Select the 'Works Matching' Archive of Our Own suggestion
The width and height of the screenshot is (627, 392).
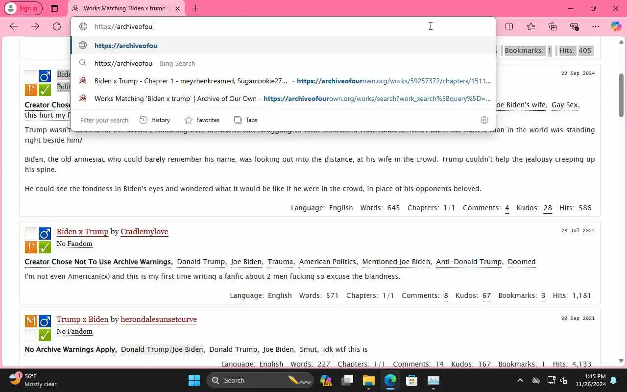click(x=283, y=98)
